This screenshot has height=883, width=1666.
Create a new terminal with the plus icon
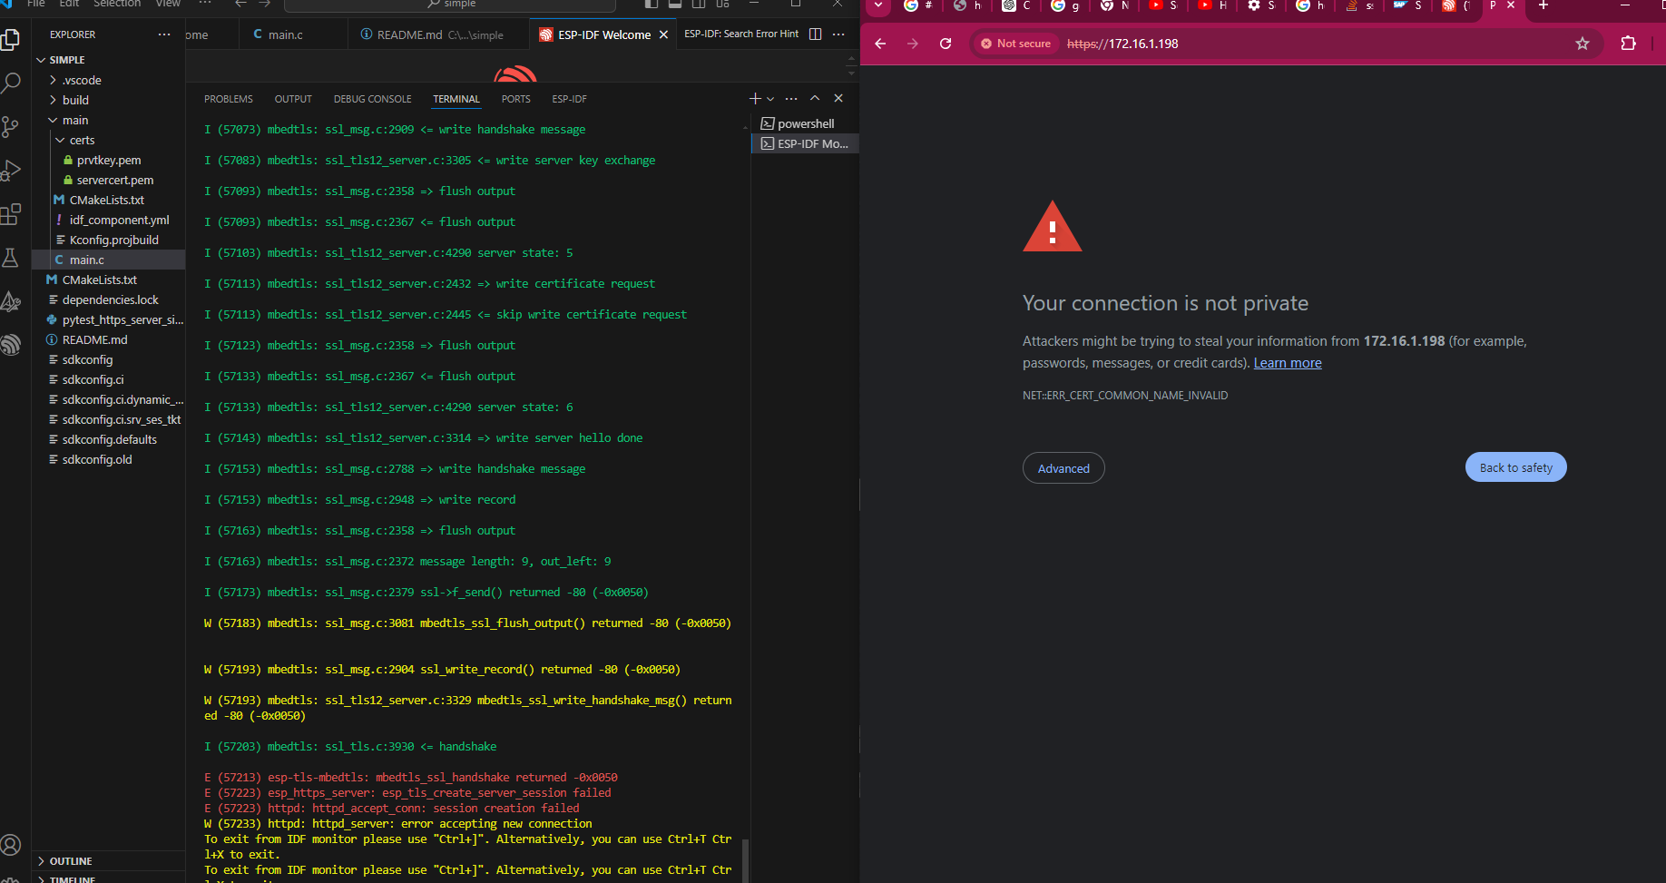tap(755, 98)
